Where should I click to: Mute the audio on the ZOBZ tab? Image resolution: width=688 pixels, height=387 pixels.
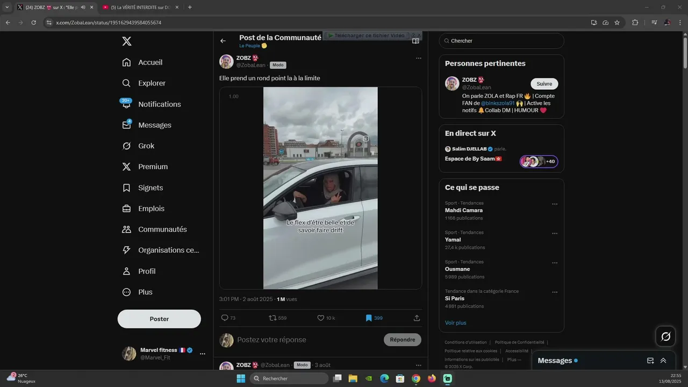tap(83, 7)
